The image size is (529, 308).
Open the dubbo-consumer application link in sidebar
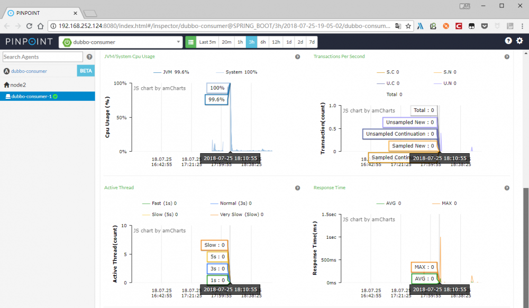[29, 71]
